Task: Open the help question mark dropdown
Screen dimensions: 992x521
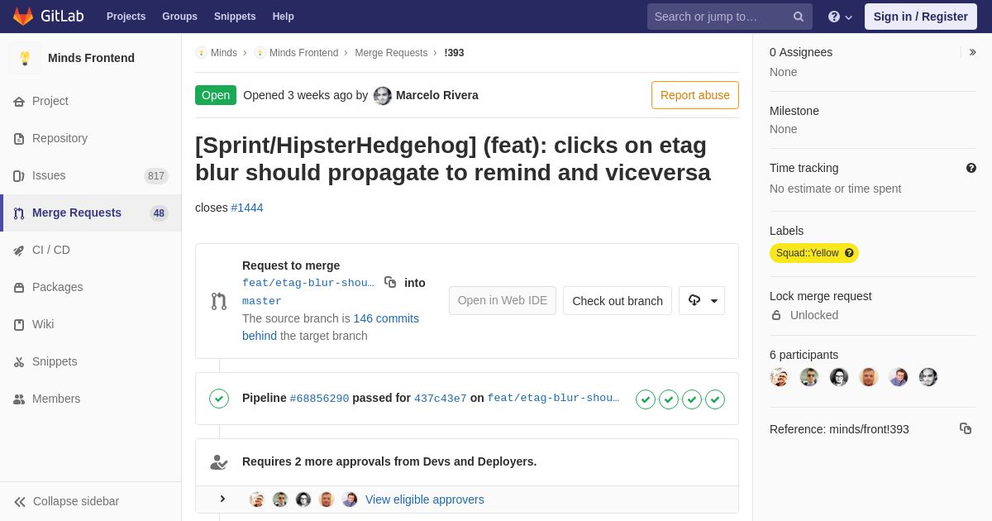Action: 840,17
